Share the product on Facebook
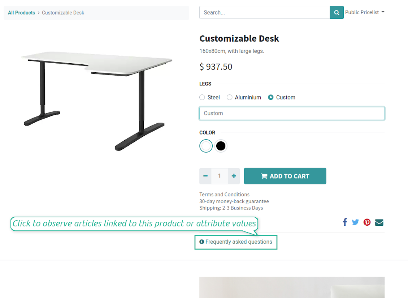The width and height of the screenshot is (408, 298). (x=345, y=222)
